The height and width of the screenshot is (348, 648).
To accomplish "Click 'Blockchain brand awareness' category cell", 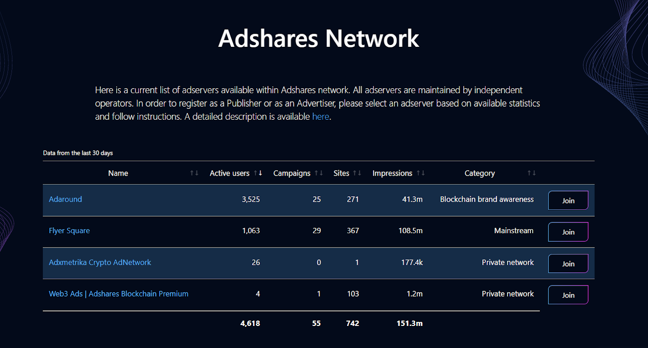I will pyautogui.click(x=487, y=199).
